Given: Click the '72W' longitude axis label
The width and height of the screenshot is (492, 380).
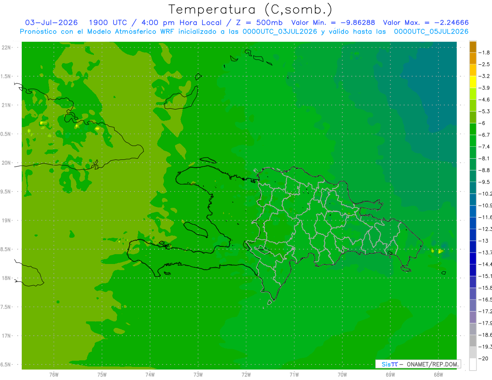Looking at the screenshot, I should [x=246, y=375].
